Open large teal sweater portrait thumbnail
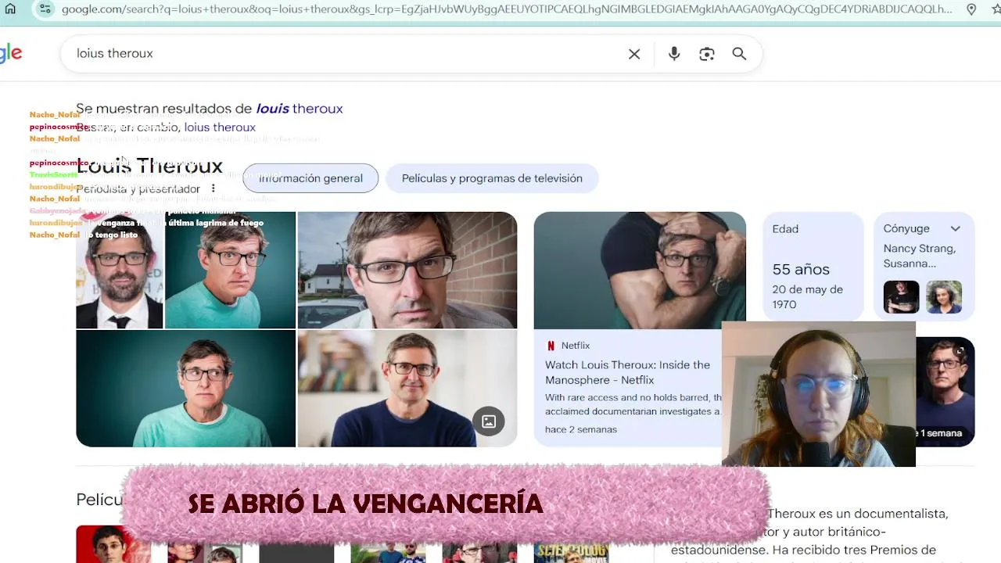The width and height of the screenshot is (1001, 563). [x=186, y=389]
